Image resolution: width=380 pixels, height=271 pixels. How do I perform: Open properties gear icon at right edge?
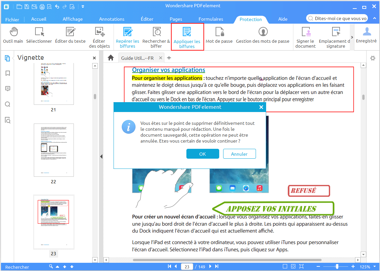373,58
